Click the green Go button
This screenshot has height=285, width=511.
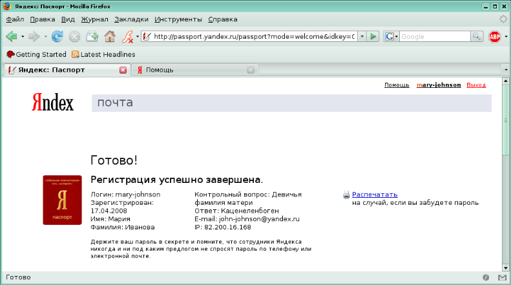pyautogui.click(x=373, y=37)
